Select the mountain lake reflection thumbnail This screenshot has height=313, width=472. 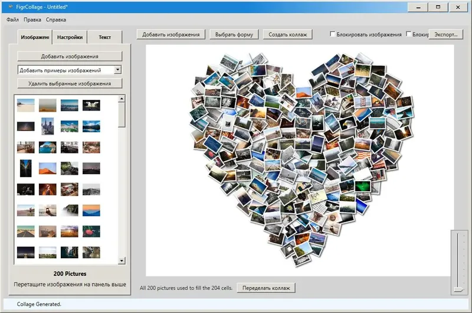pos(91,126)
